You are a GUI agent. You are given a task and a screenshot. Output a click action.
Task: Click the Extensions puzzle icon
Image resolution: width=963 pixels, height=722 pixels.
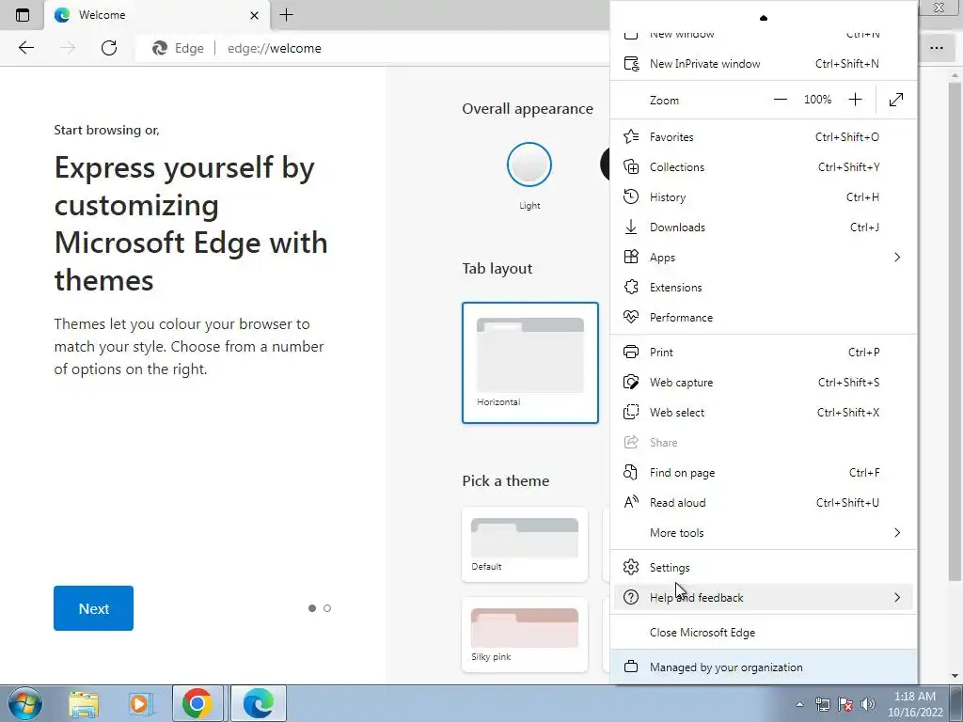pyautogui.click(x=631, y=287)
